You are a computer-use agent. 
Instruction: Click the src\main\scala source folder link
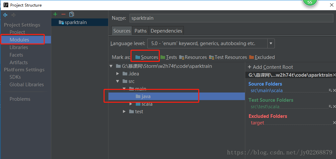coord(267,91)
